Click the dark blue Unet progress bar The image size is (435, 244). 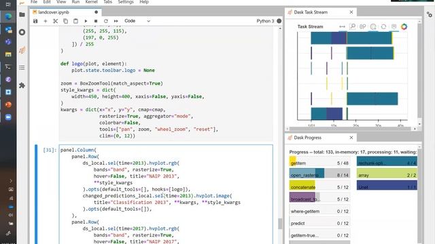pos(387,185)
